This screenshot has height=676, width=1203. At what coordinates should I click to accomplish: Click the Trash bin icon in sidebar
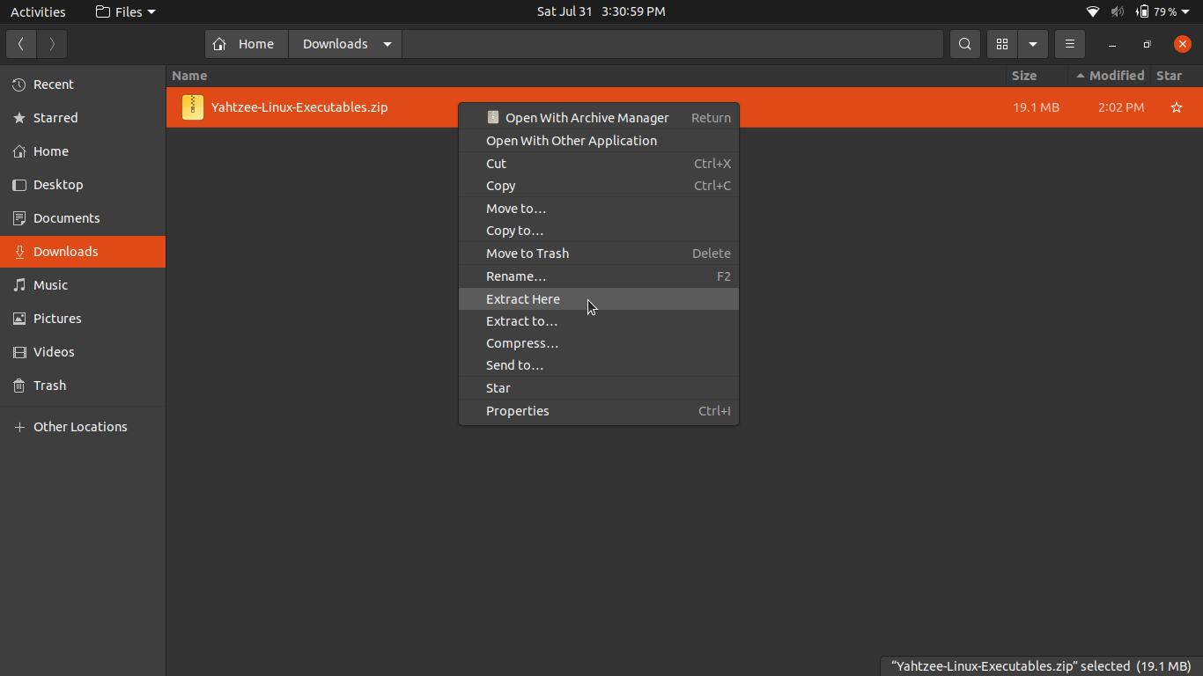tap(19, 386)
